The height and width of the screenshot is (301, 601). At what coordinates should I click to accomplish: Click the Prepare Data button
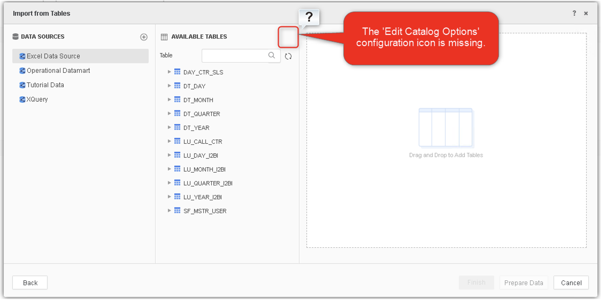tap(524, 283)
